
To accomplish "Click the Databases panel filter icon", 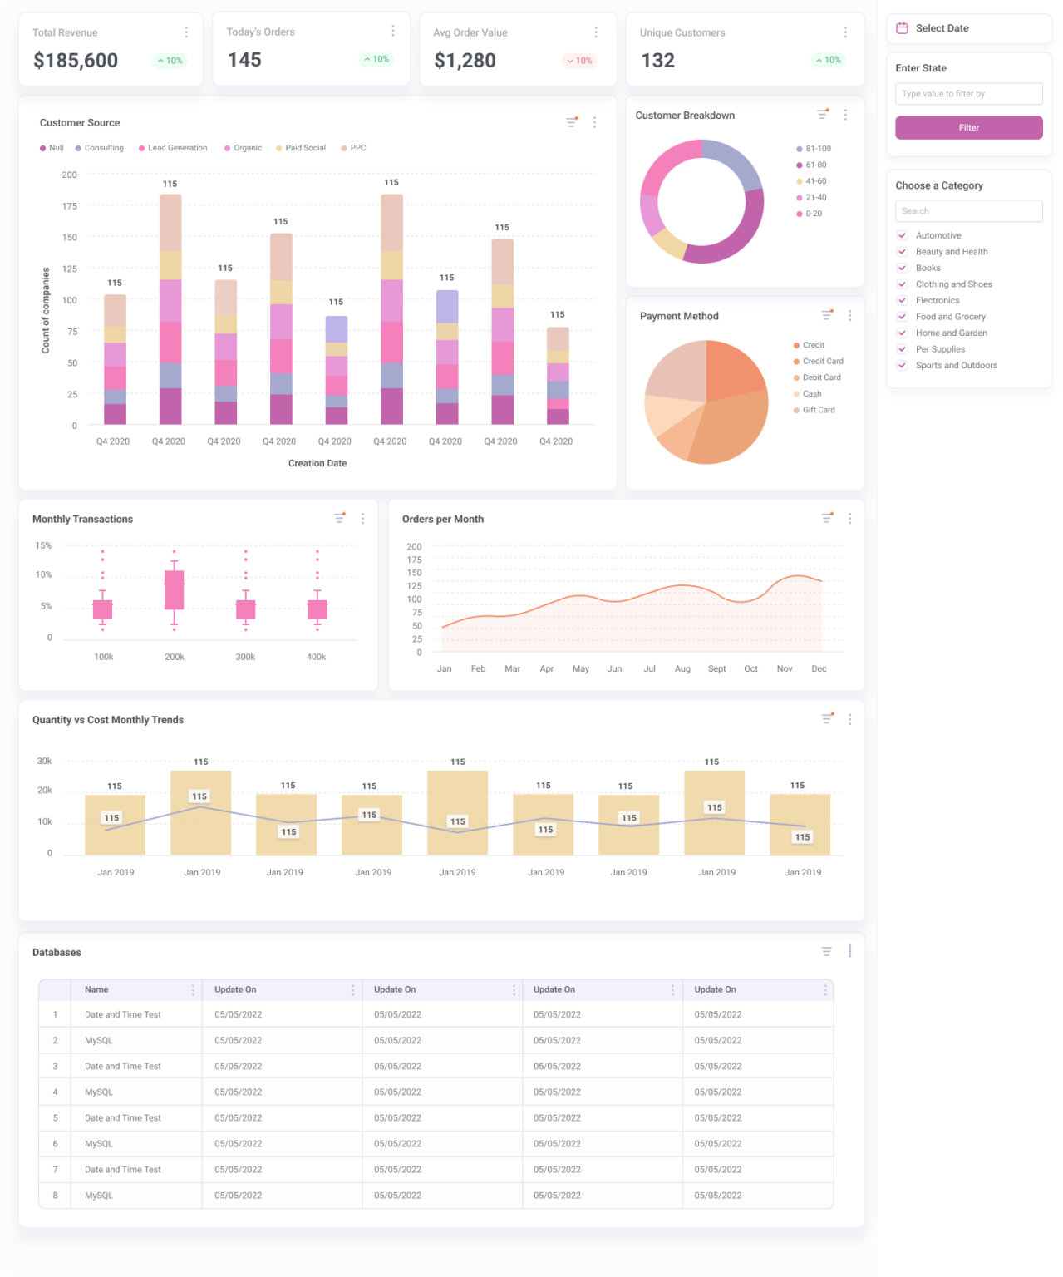I will pyautogui.click(x=825, y=950).
